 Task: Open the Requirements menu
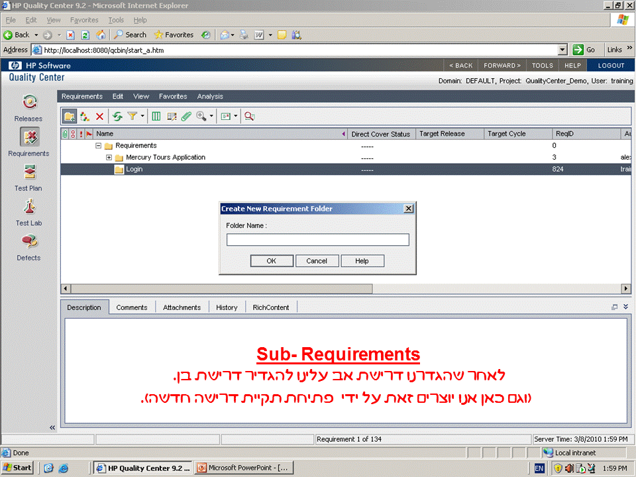pos(82,97)
